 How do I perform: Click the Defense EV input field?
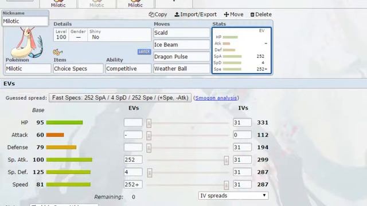pyautogui.click(x=133, y=147)
